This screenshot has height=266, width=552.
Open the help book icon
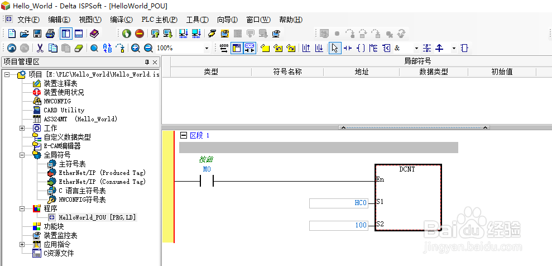point(94,34)
